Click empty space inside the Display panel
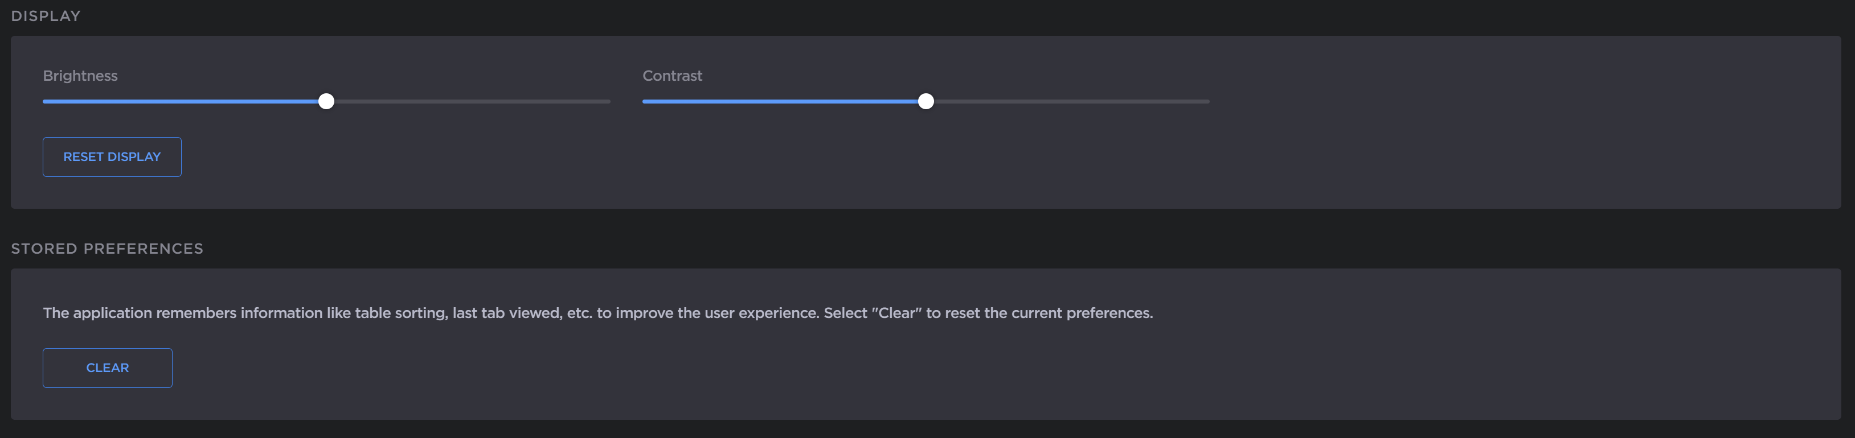1855x438 pixels. (x=1512, y=144)
